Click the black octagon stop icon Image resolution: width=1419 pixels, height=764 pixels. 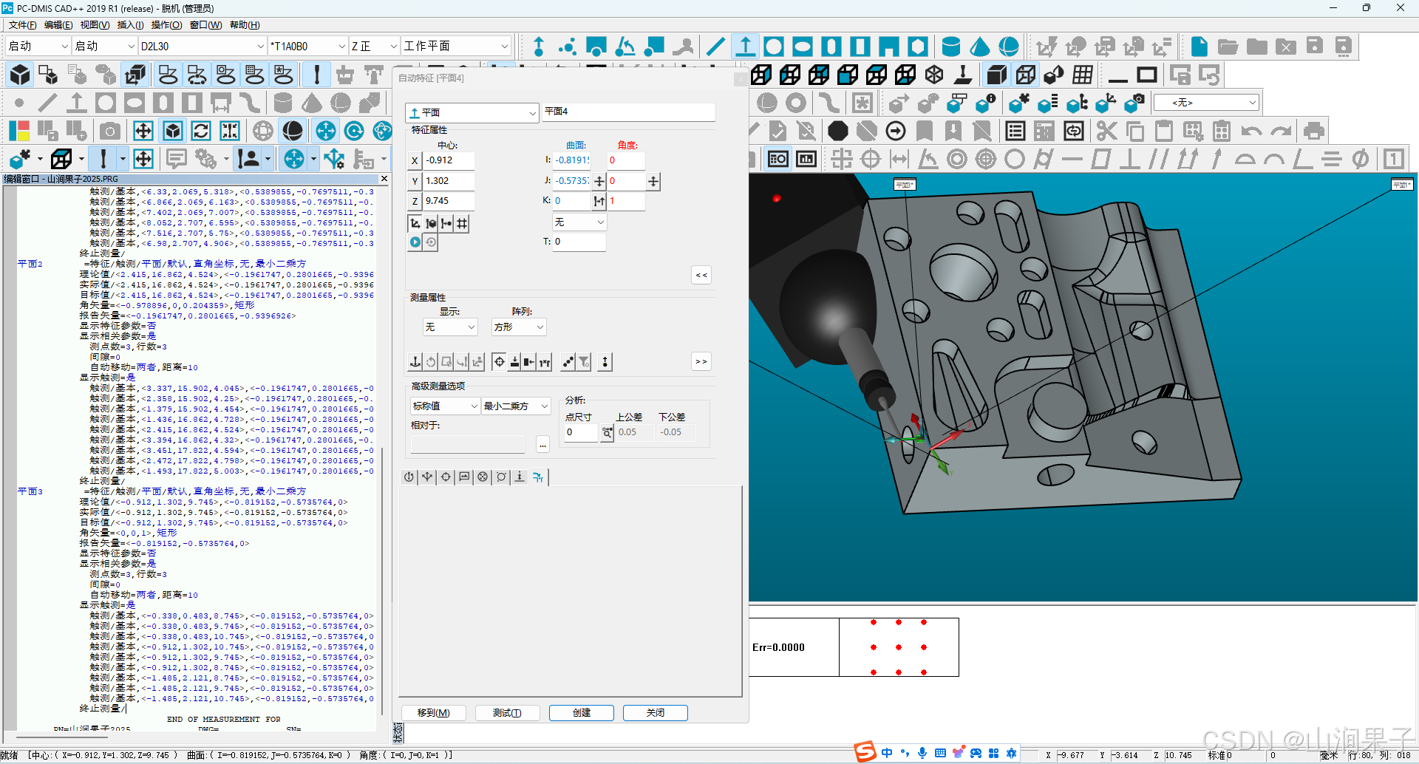pos(837,131)
